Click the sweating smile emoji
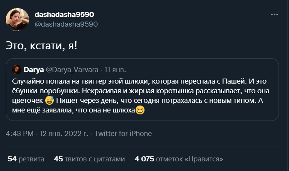Image resolution: width=289 pixels, height=171 pixels. [x=49, y=101]
